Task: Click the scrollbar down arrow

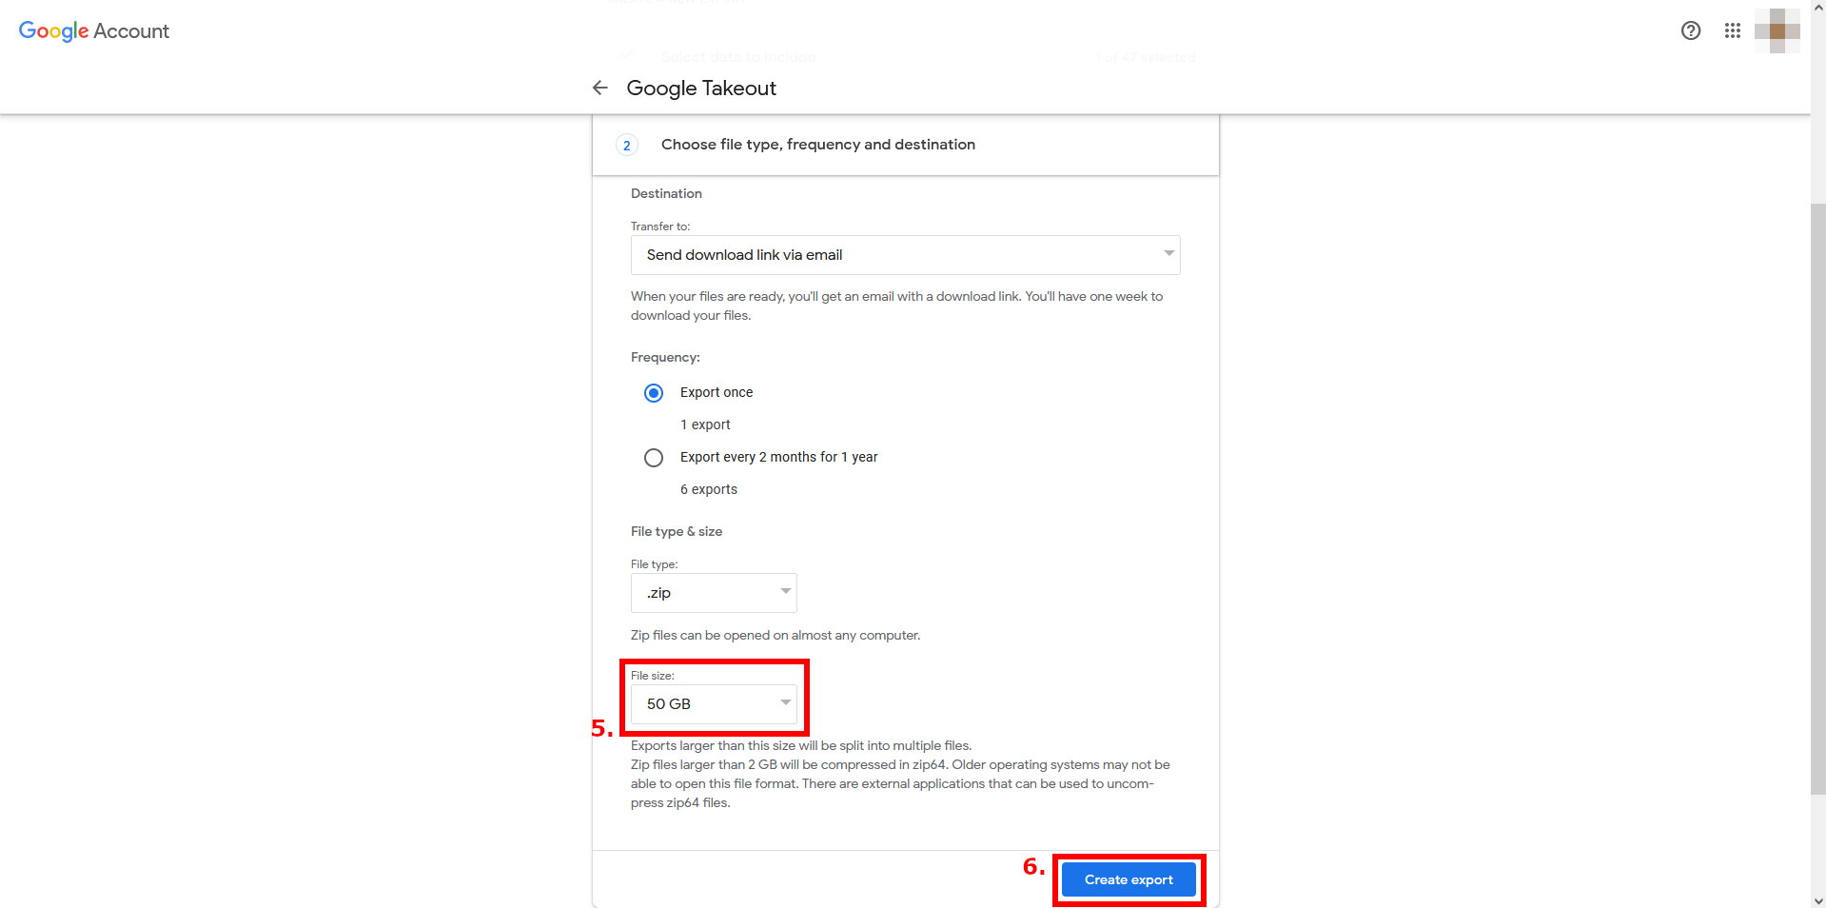Action: coord(1817,900)
